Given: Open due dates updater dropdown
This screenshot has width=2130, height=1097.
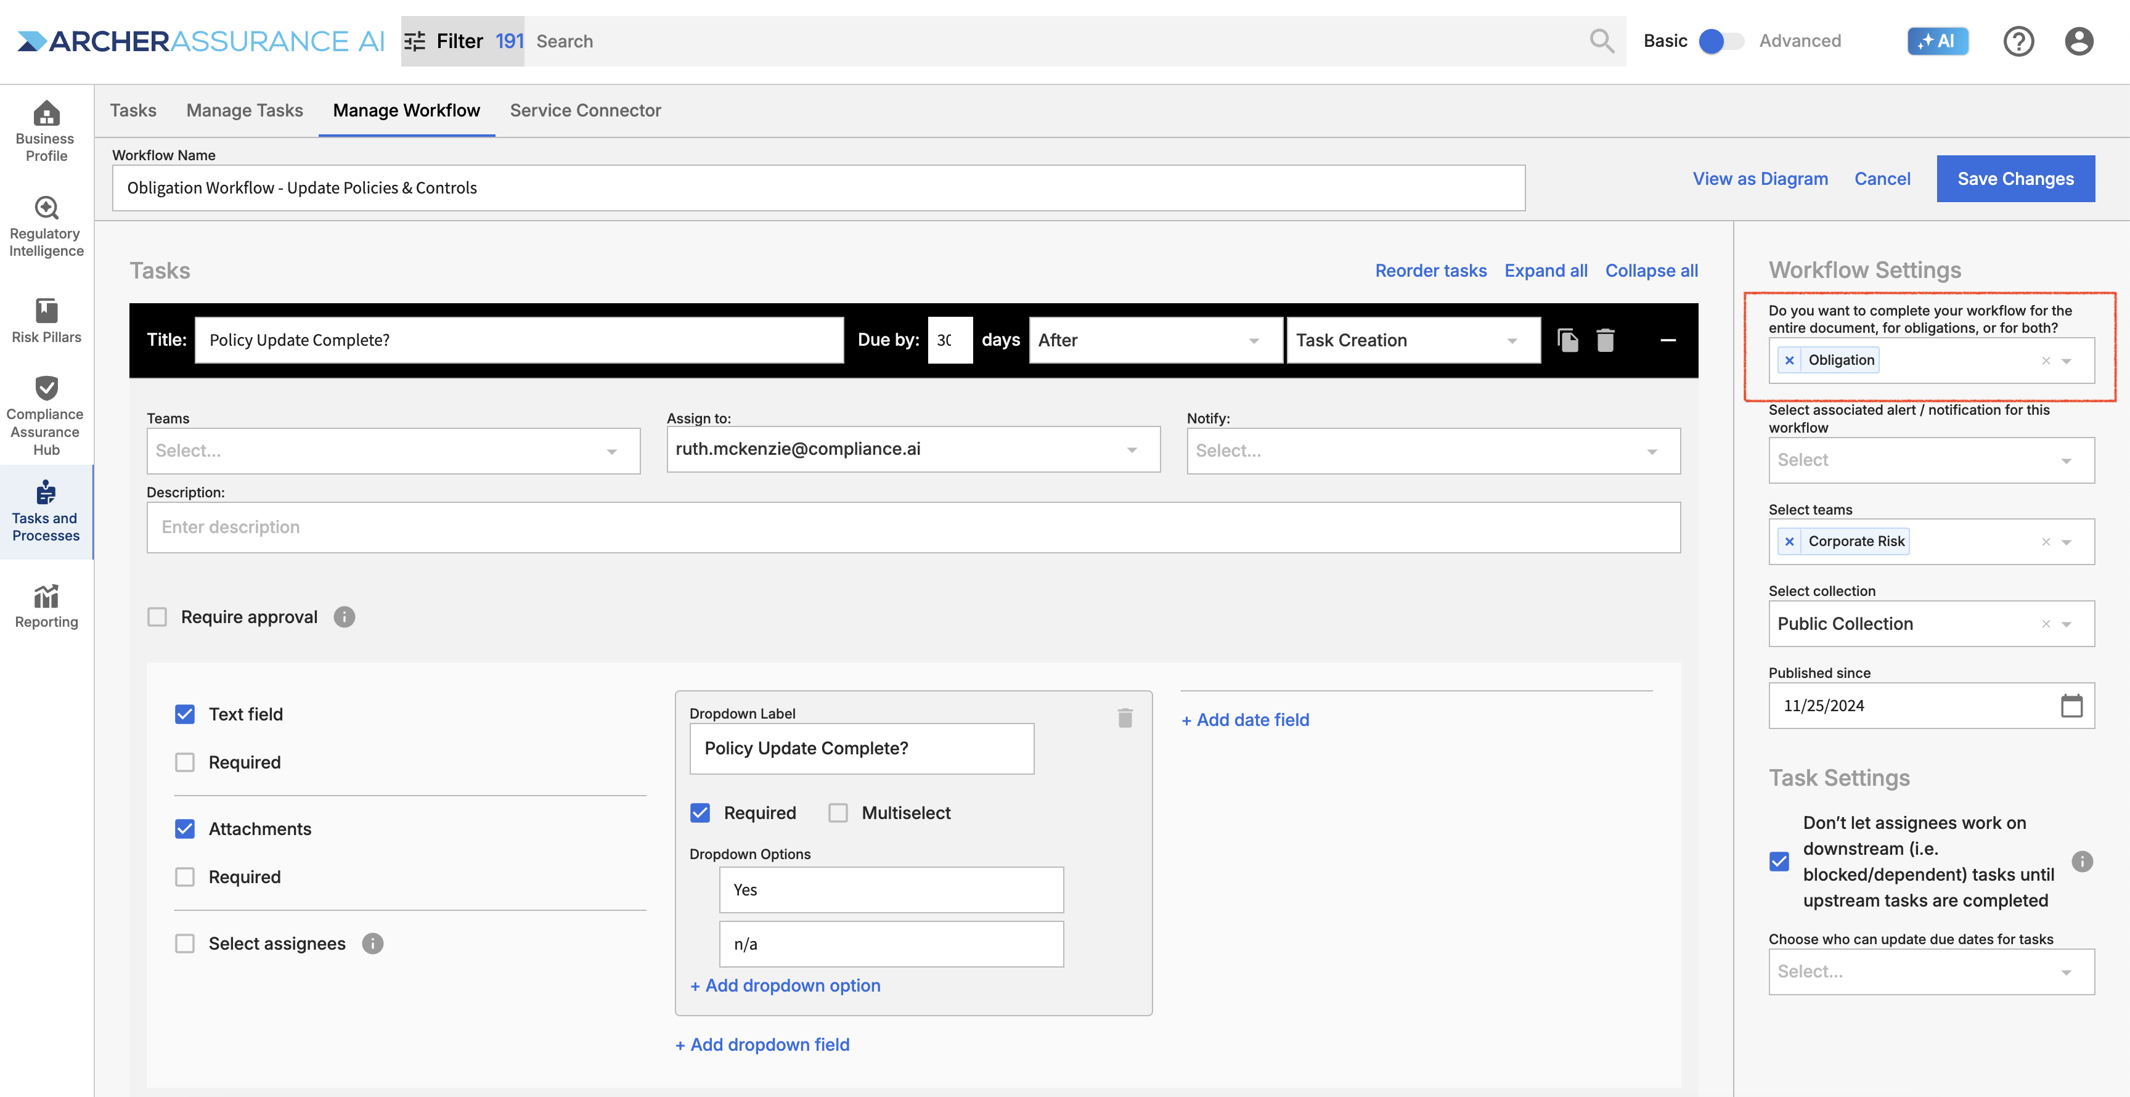Looking at the screenshot, I should pos(1931,971).
